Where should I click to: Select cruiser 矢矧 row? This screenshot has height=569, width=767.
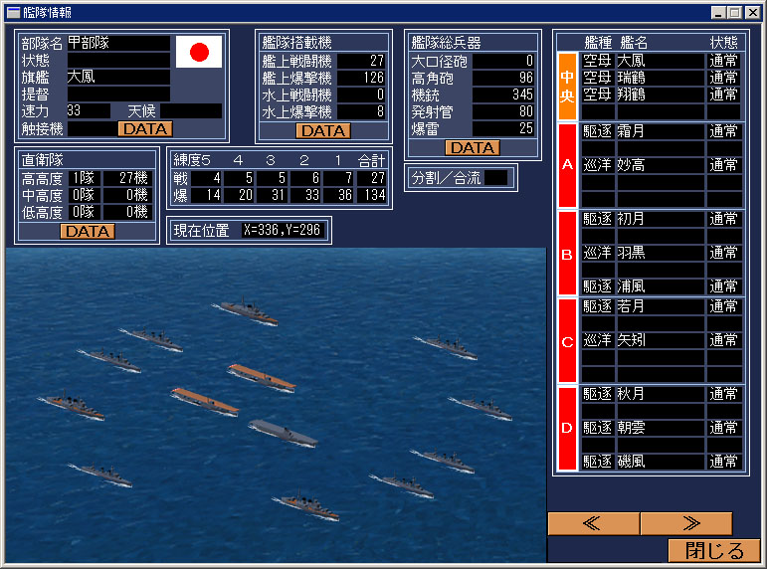coord(662,340)
